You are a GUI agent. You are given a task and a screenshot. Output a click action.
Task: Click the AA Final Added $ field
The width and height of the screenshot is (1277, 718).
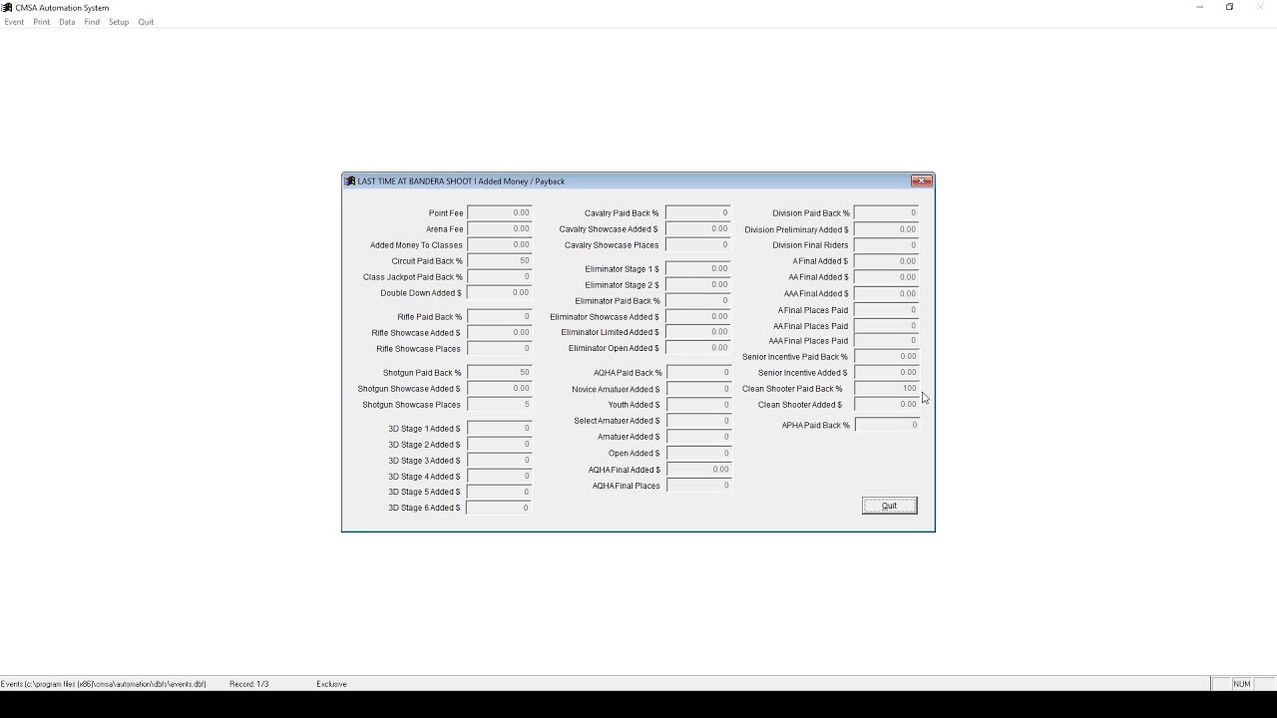[887, 277]
